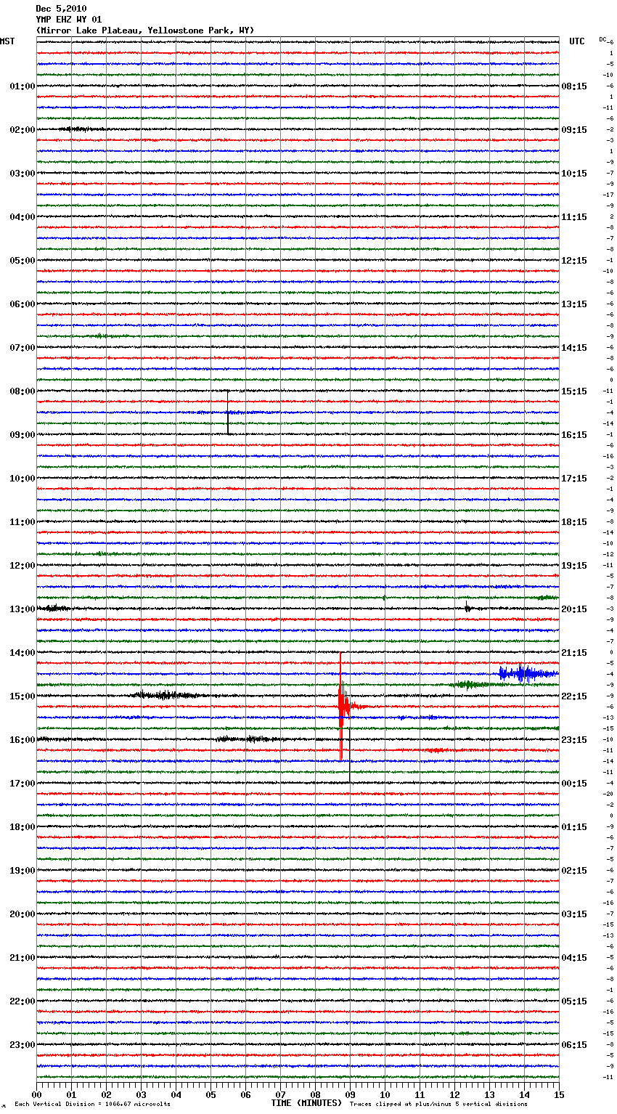Select the 07:00 MST time label

coord(23,348)
